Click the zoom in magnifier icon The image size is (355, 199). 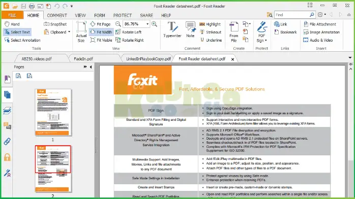[x=155, y=24]
